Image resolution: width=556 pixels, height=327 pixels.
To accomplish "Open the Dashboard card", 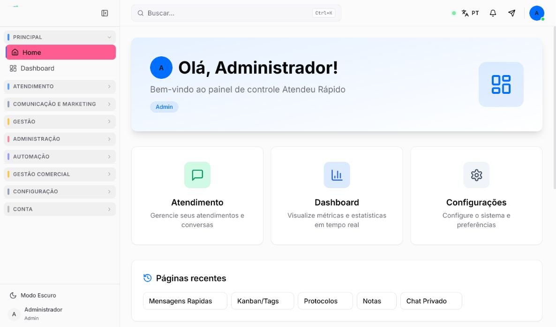I will coord(337,196).
